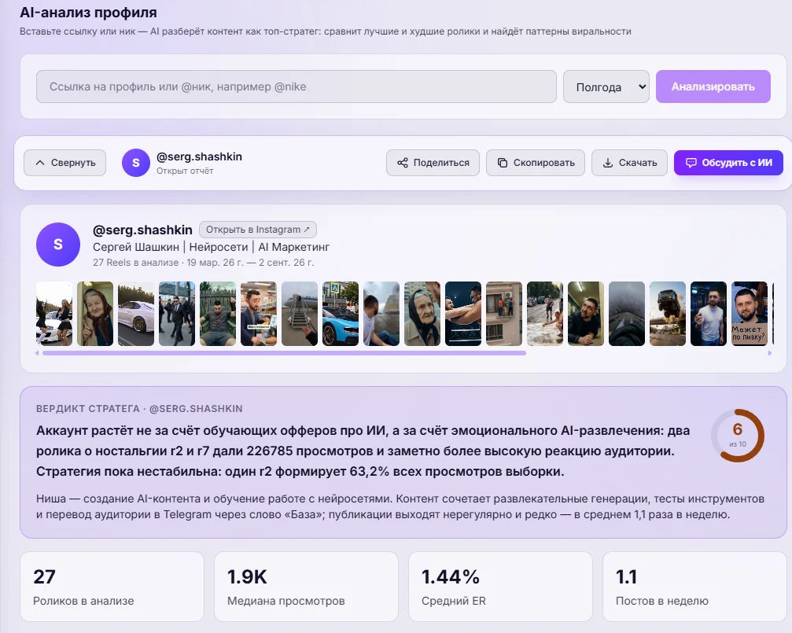The width and height of the screenshot is (792, 633).
Task: Click the copy icon in Скопировать button
Action: [x=502, y=163]
